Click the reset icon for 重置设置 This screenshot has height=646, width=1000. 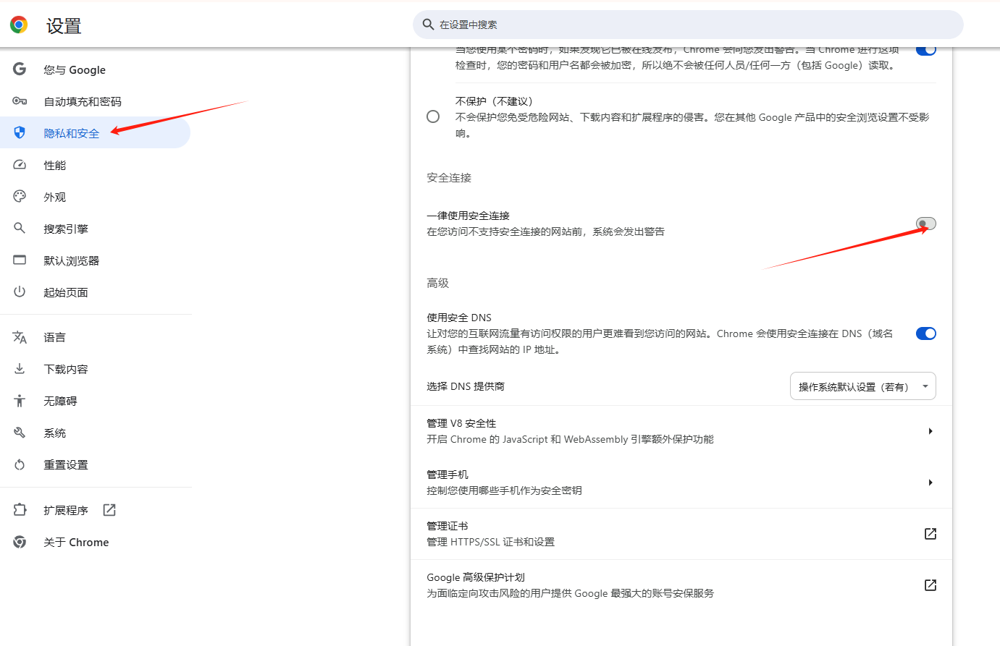(20, 464)
